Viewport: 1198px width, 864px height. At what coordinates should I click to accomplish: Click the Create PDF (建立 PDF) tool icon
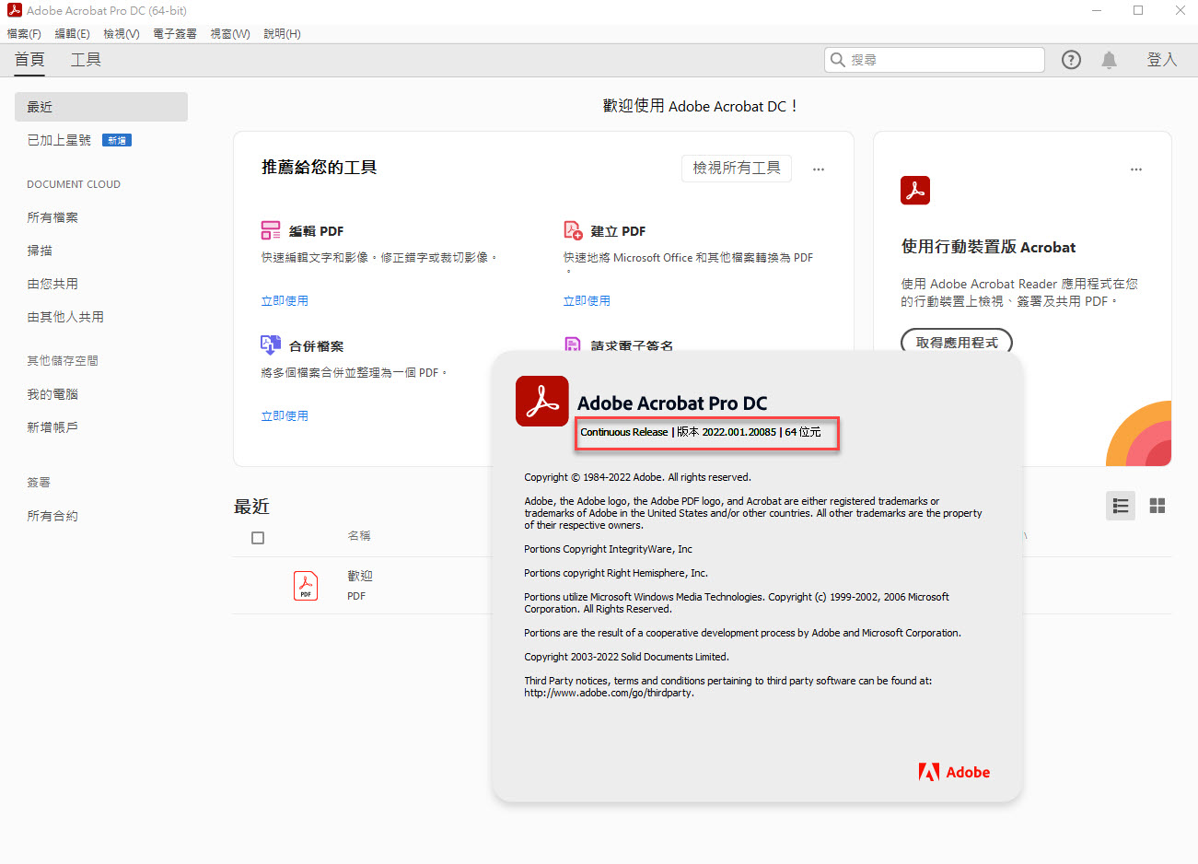point(573,230)
